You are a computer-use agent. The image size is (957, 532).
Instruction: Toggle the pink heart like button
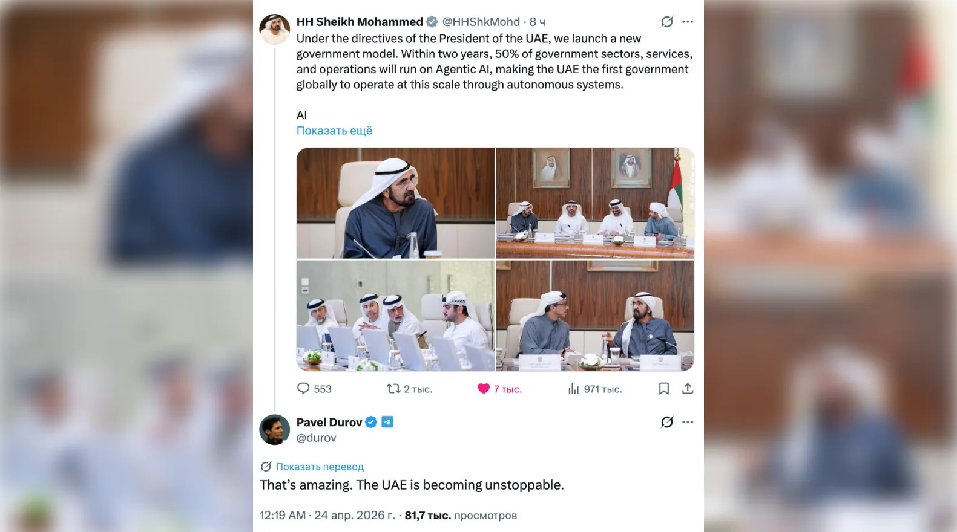pyautogui.click(x=483, y=389)
